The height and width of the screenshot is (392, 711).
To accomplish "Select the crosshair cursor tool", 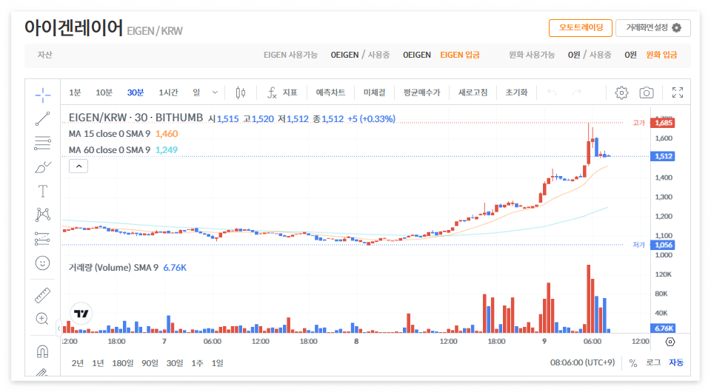I will click(43, 95).
